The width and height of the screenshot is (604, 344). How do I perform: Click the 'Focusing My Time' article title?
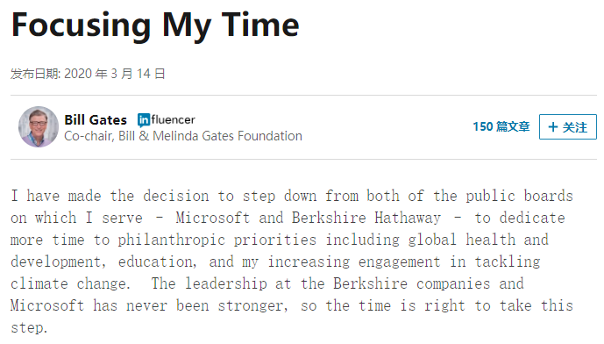[x=155, y=25]
